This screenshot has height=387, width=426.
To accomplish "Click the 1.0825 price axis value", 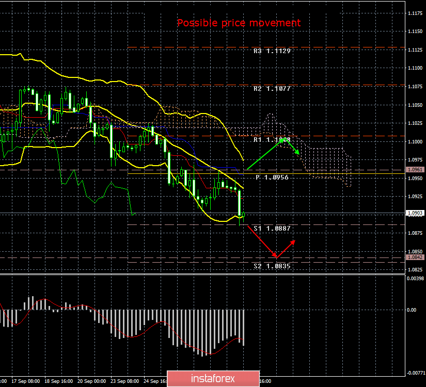I will tap(415, 270).
